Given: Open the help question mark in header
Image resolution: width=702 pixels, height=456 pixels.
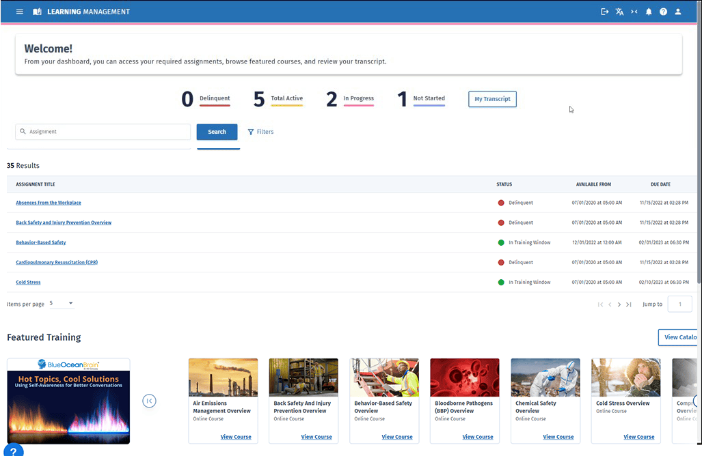Looking at the screenshot, I should 663,12.
